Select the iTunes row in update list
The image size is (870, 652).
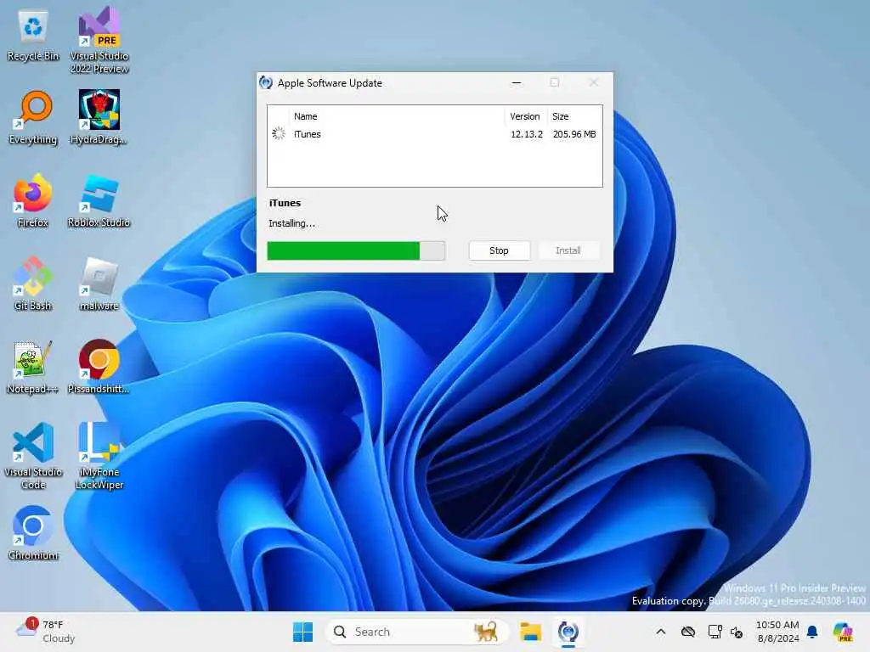click(434, 134)
